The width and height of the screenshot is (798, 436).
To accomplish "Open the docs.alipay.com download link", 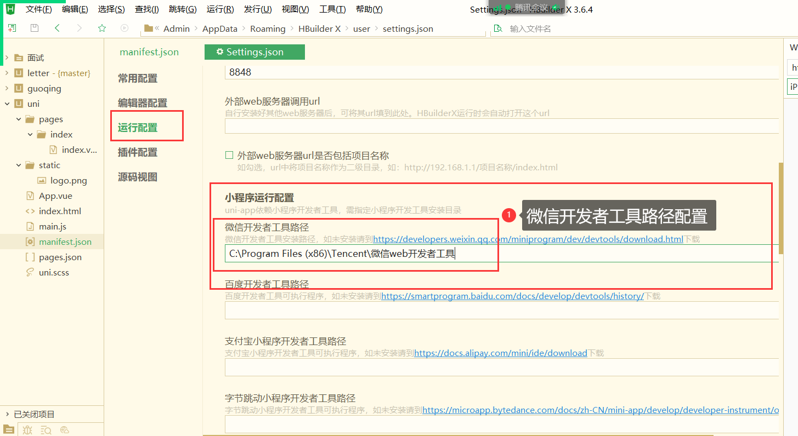I will pos(501,353).
